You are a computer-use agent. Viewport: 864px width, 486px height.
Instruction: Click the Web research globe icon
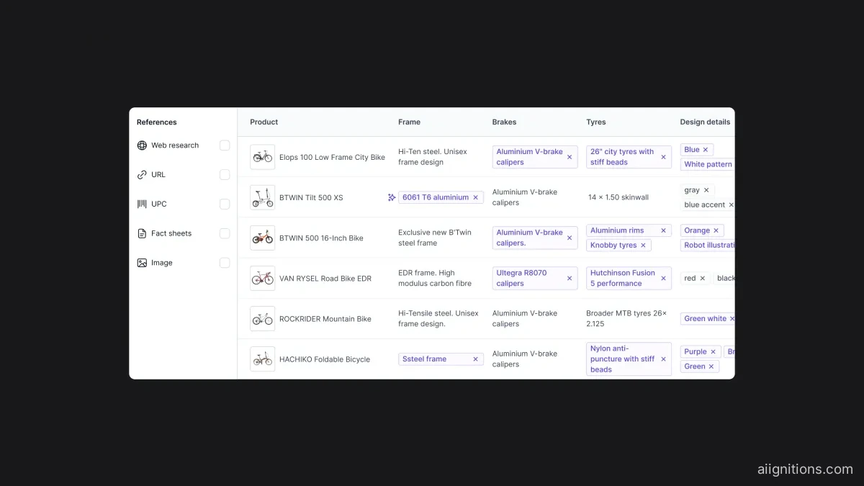142,145
